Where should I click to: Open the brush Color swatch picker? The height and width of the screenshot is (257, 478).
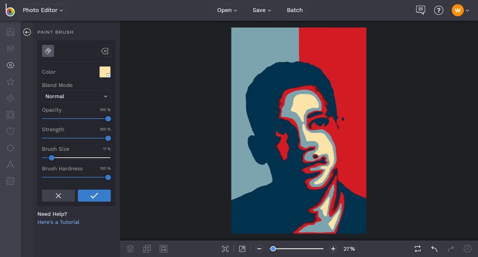tap(105, 72)
